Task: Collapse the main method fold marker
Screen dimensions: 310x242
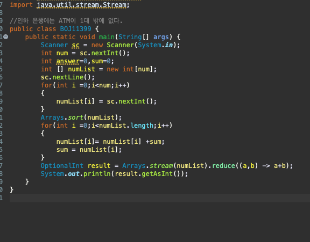Action: (x=6, y=36)
